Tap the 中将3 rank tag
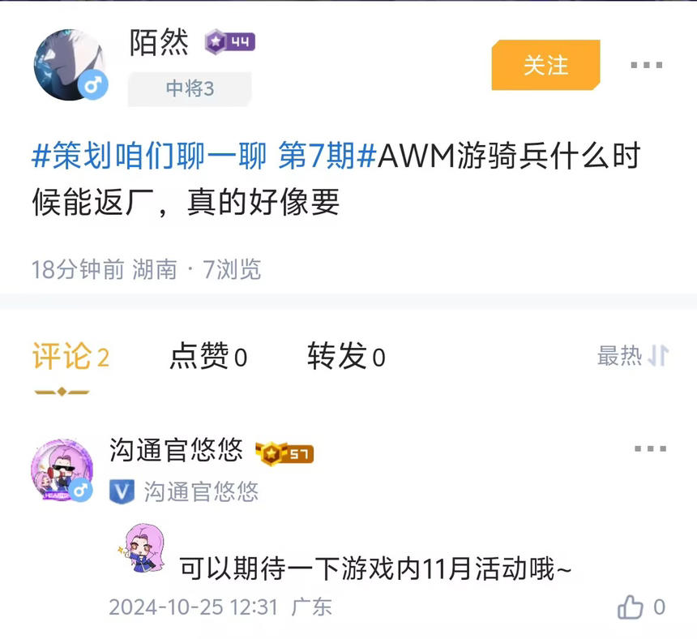This screenshot has width=697, height=639. point(190,88)
